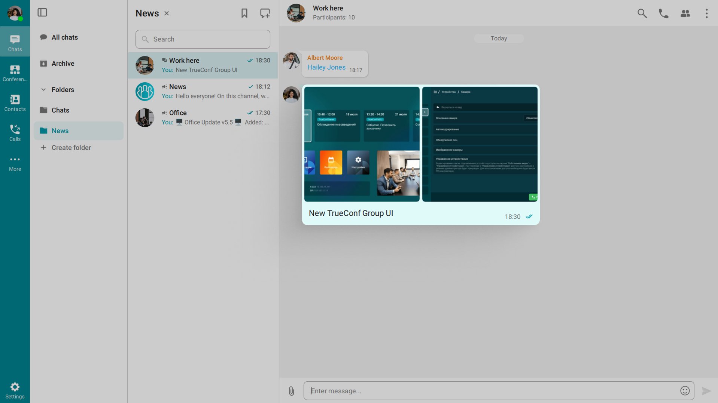Click the Work here title in header
Viewport: 718px width, 403px height.
point(328,8)
